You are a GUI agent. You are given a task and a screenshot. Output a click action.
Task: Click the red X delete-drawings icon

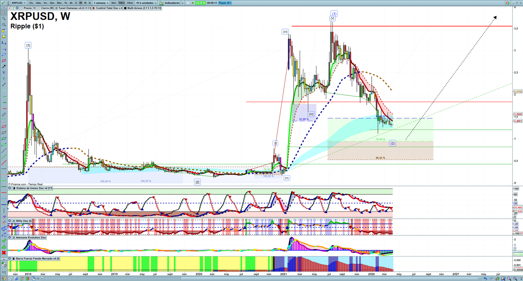[4, 253]
